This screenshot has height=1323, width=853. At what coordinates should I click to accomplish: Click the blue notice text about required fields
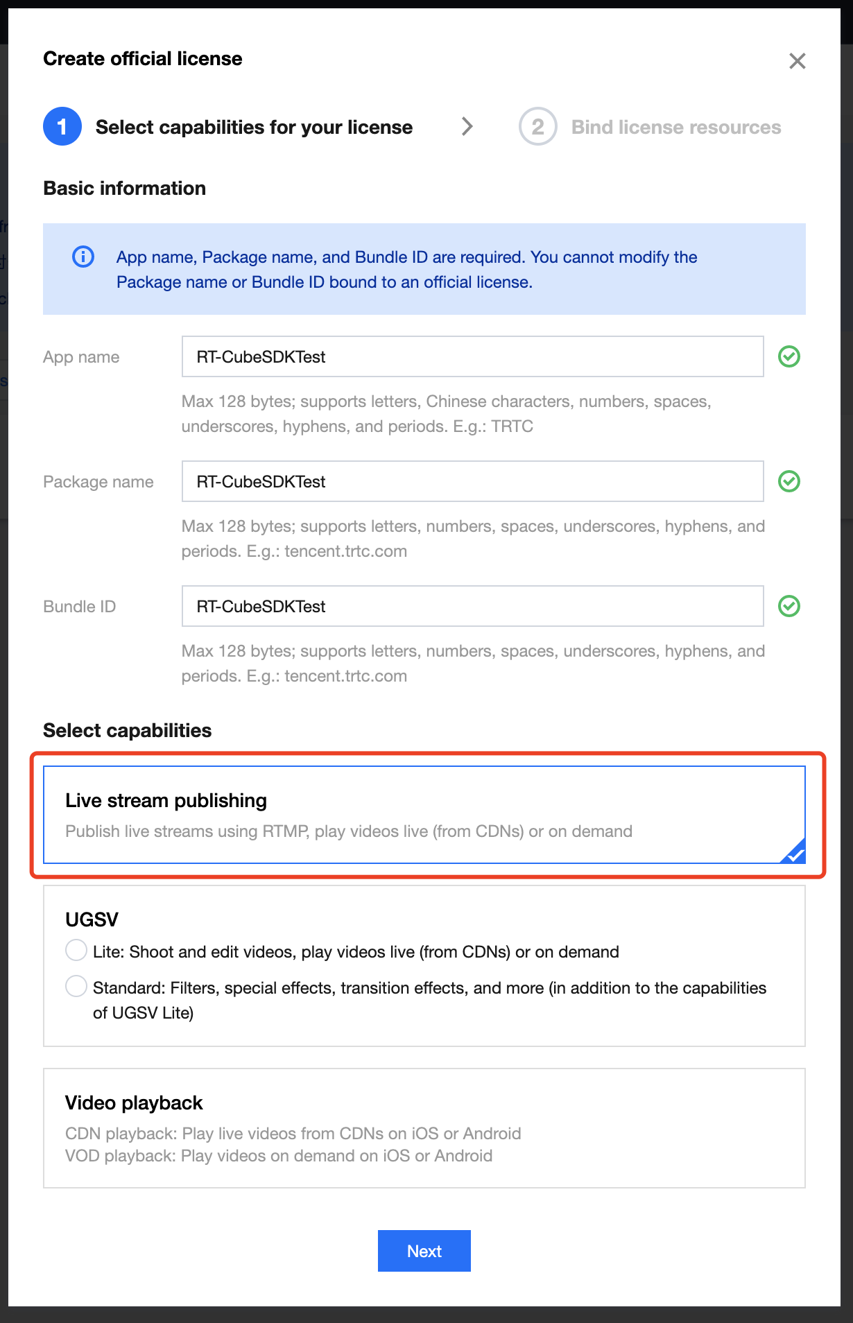point(407,269)
